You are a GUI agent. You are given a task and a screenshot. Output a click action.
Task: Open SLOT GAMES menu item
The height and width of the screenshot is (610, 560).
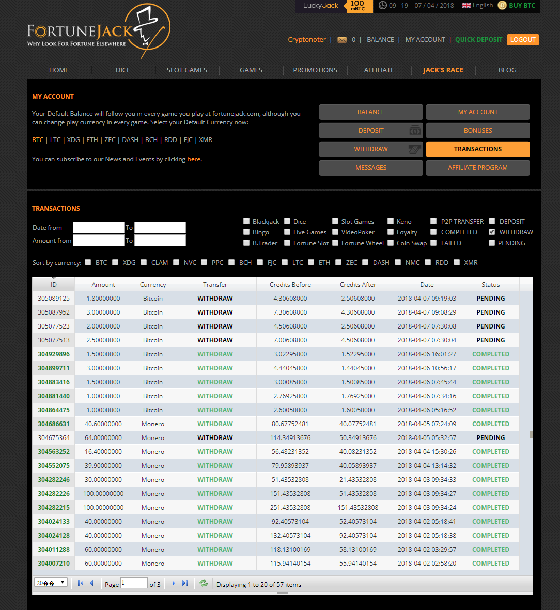187,70
